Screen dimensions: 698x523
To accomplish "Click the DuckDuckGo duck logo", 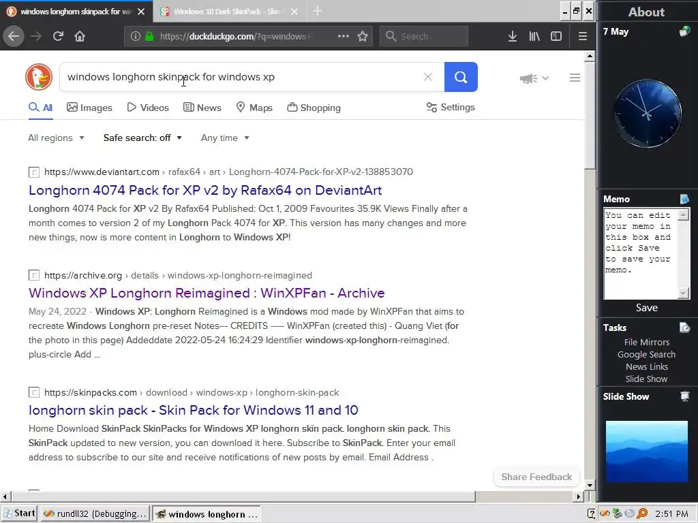I will pos(39,77).
